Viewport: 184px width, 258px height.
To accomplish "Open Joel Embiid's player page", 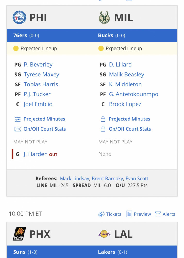I will [38, 104].
